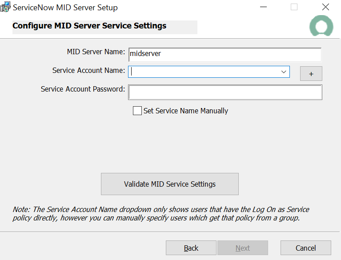Image resolution: width=341 pixels, height=260 pixels.
Task: Enable the Set Service Name Manually checkbox
Action: [x=137, y=111]
